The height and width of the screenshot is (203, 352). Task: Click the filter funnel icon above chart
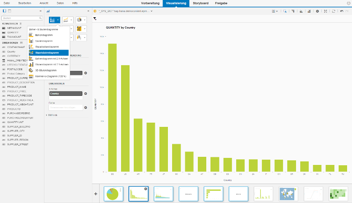[x=95, y=18]
